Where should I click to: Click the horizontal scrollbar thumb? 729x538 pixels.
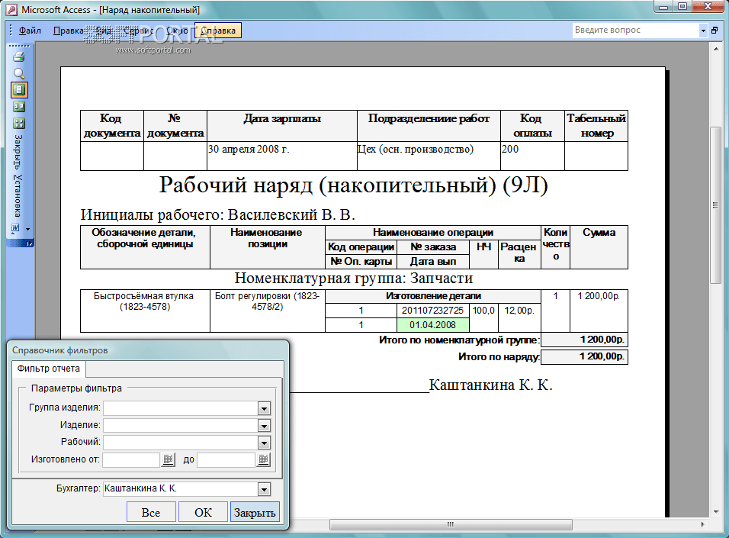pyautogui.click(x=451, y=524)
